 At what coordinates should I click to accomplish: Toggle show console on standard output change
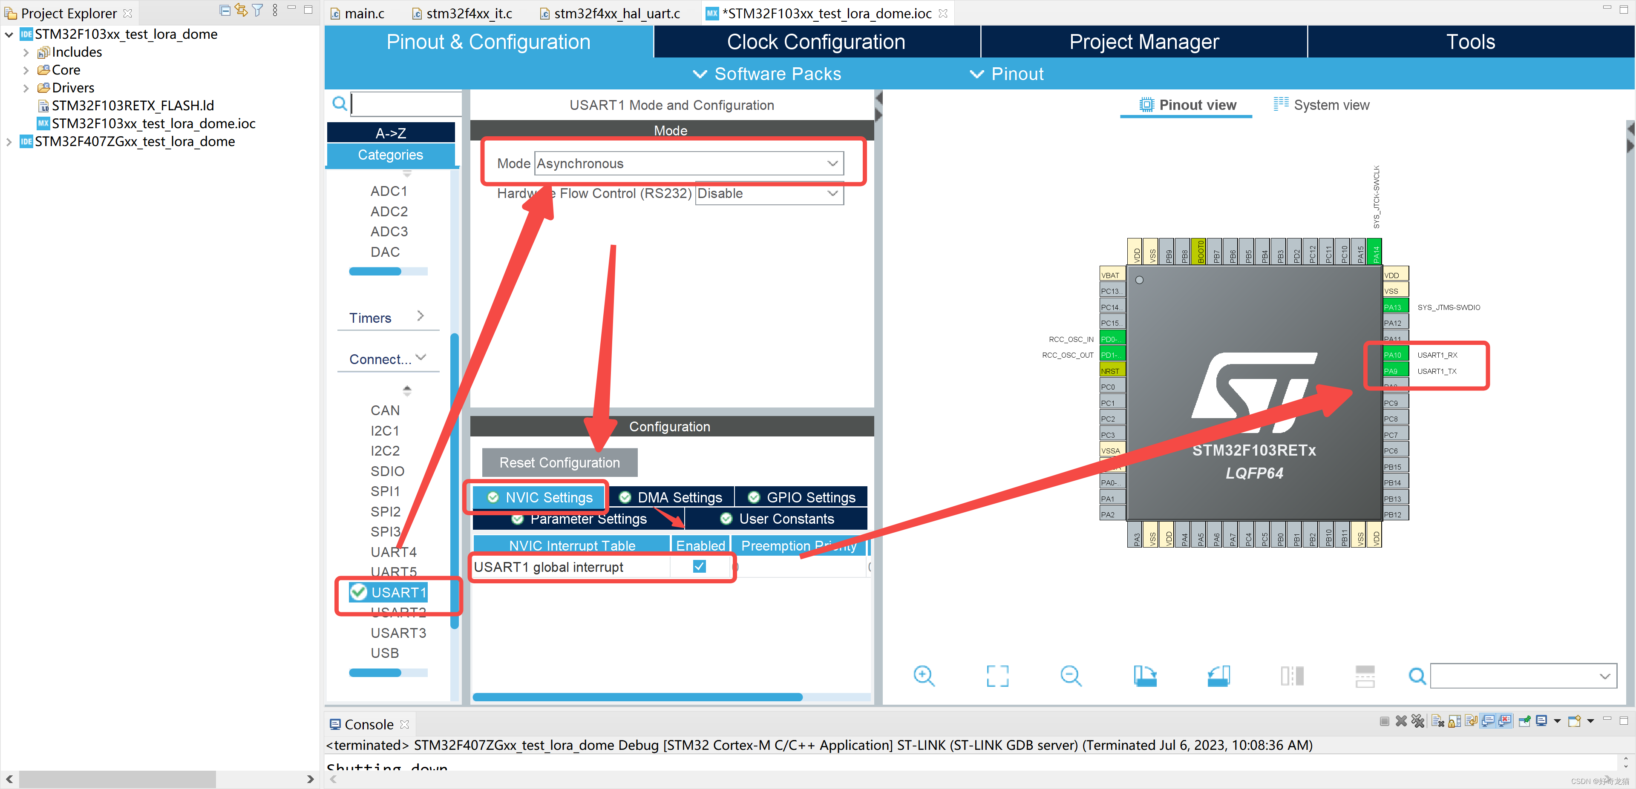(1487, 721)
